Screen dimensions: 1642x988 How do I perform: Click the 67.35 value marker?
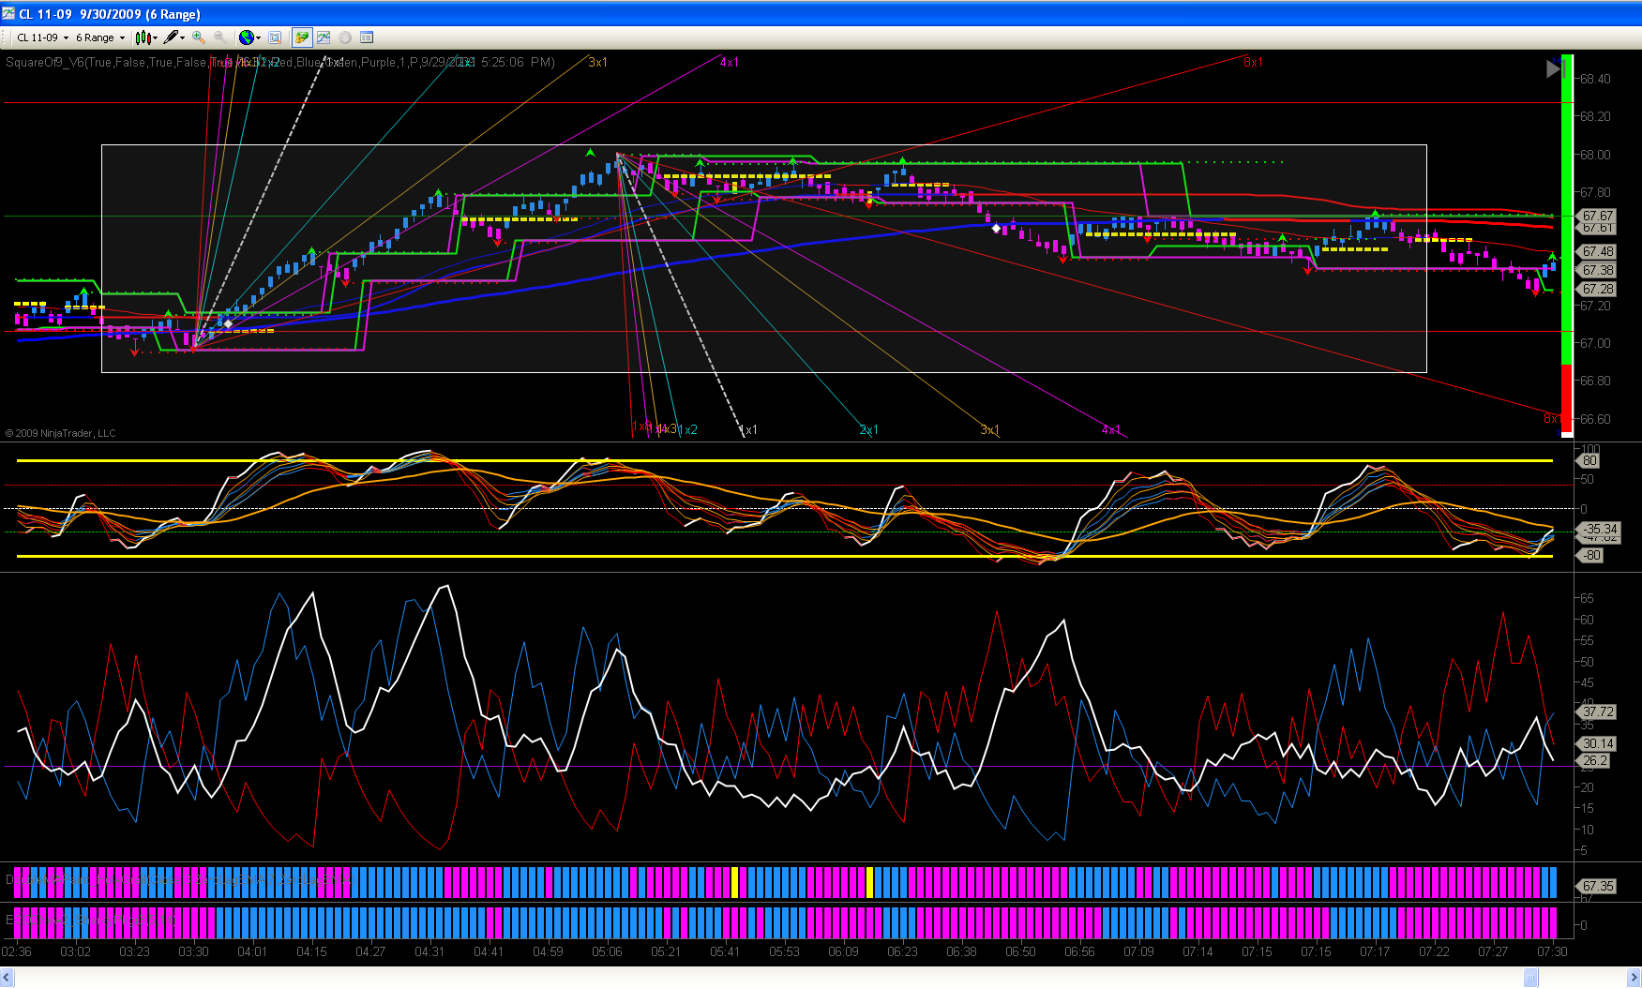(1598, 886)
